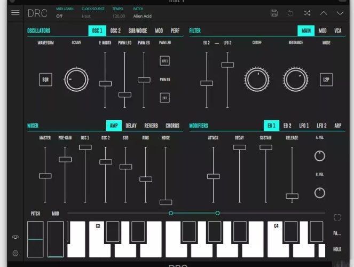
Task: Click the mixer OSC 2 slider handle
Action: [106, 162]
